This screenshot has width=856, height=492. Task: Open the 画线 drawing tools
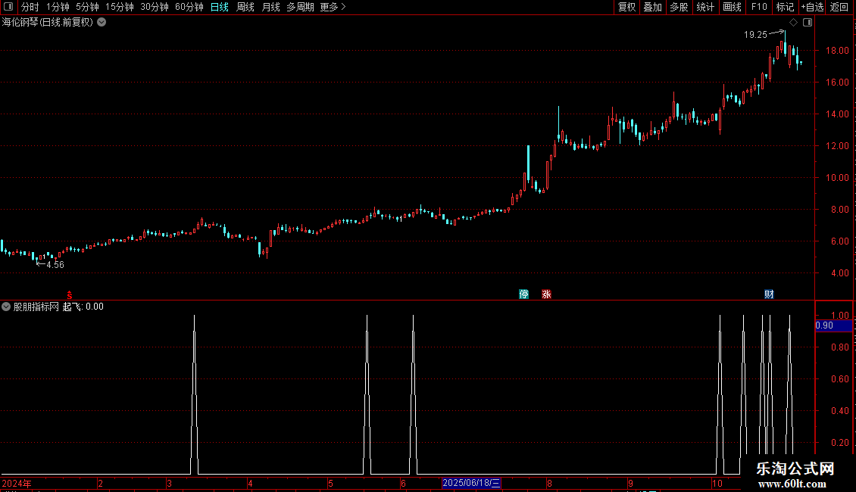pyautogui.click(x=732, y=7)
